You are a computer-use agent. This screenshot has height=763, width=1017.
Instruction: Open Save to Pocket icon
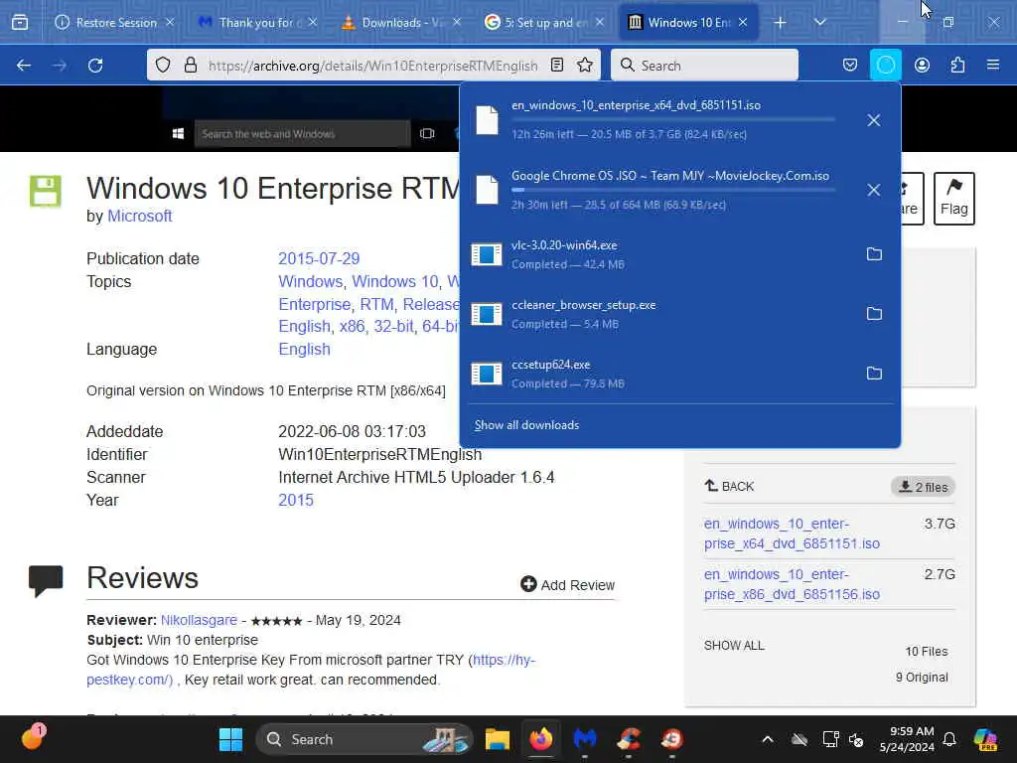point(850,66)
